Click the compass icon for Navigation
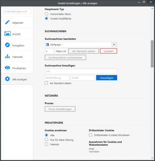 pos(7,45)
